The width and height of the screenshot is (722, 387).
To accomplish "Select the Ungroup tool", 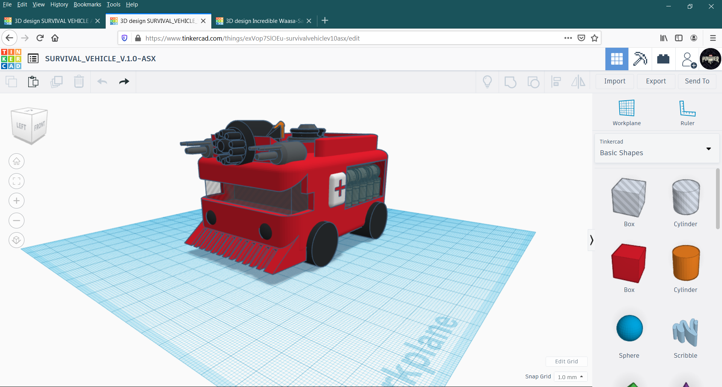I will [x=534, y=82].
